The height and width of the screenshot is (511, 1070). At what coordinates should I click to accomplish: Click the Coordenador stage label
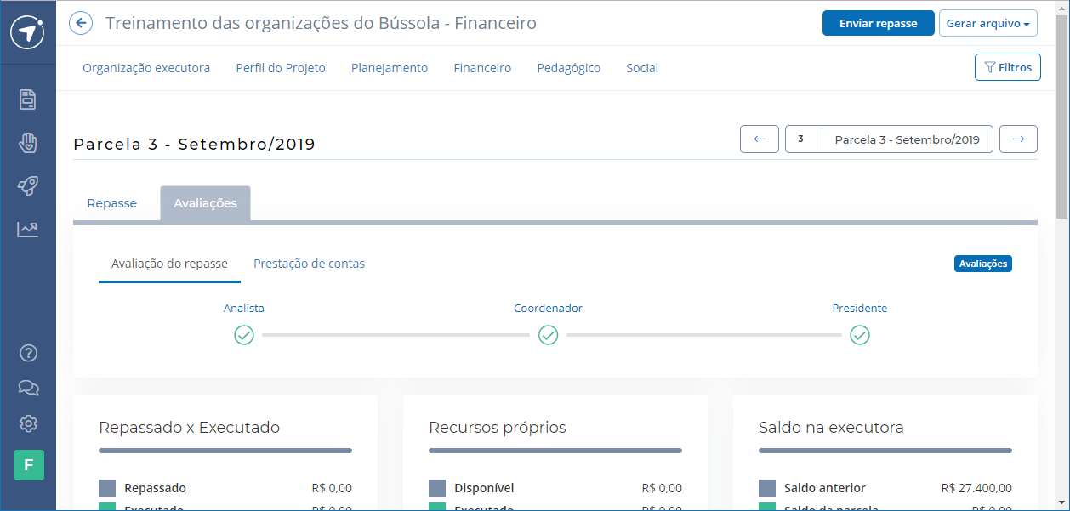tap(548, 309)
